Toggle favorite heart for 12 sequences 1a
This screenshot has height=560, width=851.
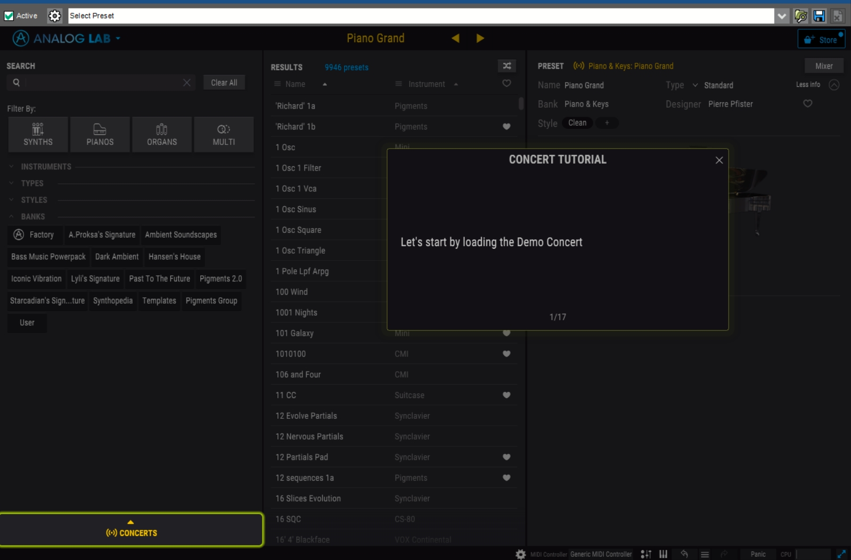coord(506,478)
